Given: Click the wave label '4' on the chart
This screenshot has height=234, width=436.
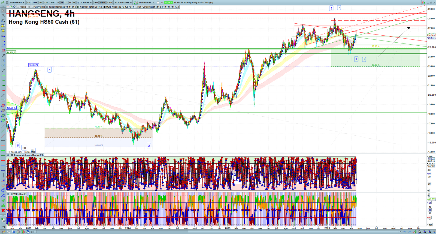Looking at the screenshot, I should (x=356, y=59).
